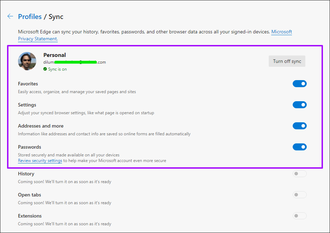Click the Passwords heading text

30,147
